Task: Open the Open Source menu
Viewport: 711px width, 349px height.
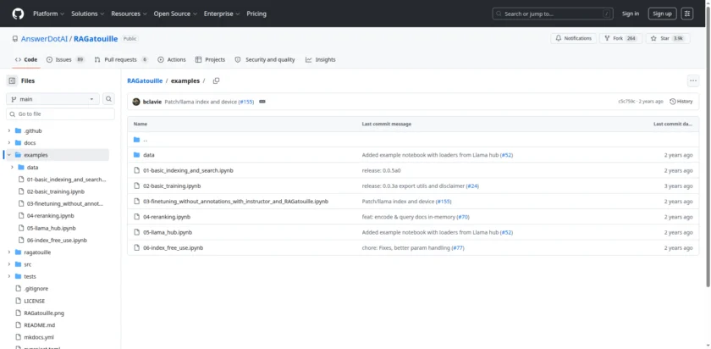Action: coord(175,14)
